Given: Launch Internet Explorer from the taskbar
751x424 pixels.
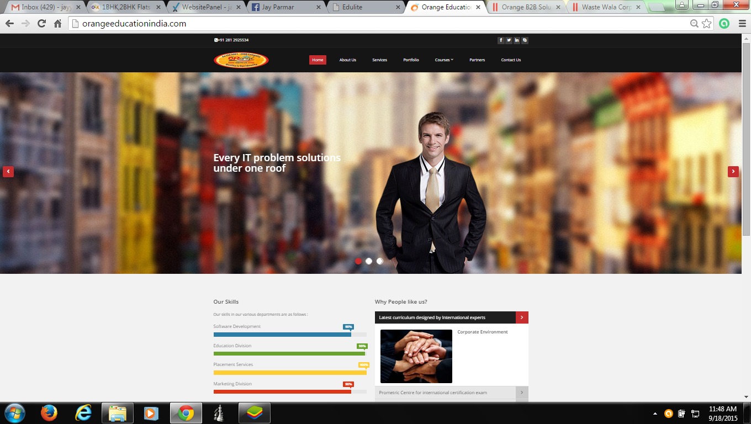Looking at the screenshot, I should click(x=83, y=413).
